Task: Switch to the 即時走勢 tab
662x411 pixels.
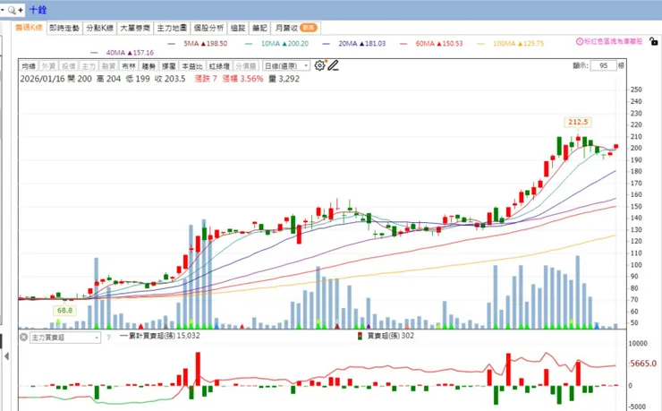Action: (64, 28)
